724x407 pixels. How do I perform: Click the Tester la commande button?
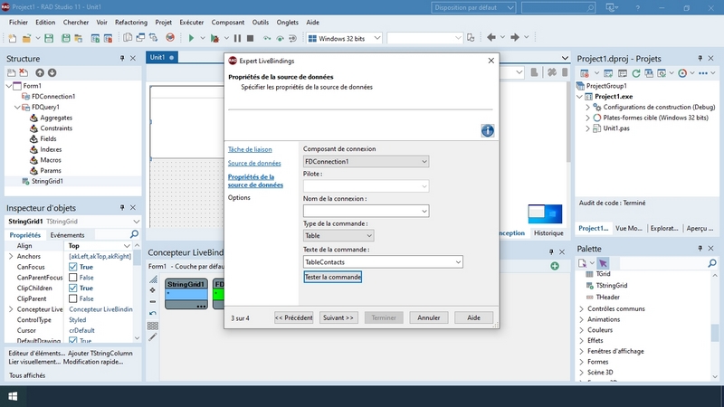coord(332,277)
